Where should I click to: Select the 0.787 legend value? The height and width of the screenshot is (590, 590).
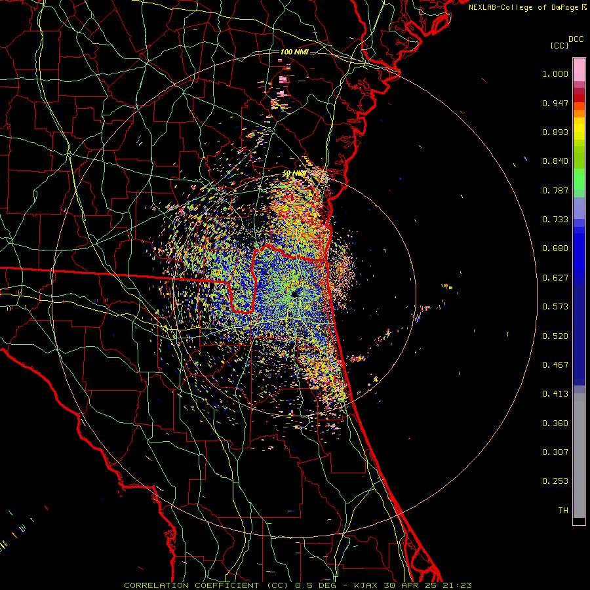(555, 190)
